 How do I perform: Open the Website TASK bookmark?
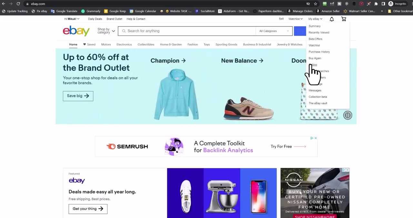178,11
